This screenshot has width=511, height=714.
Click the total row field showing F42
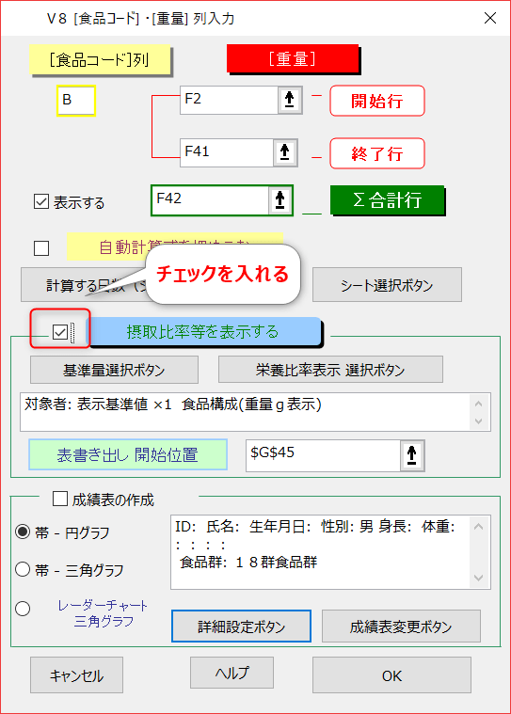tap(210, 200)
